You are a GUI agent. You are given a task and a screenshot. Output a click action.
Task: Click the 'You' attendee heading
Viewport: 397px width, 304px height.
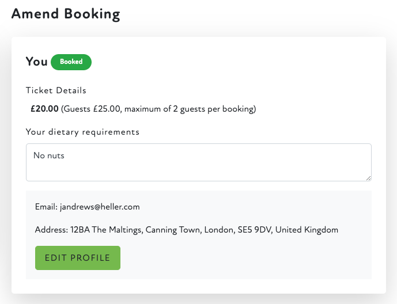tap(36, 62)
